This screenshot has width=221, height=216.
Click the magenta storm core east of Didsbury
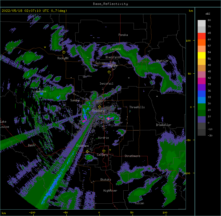click(109, 119)
